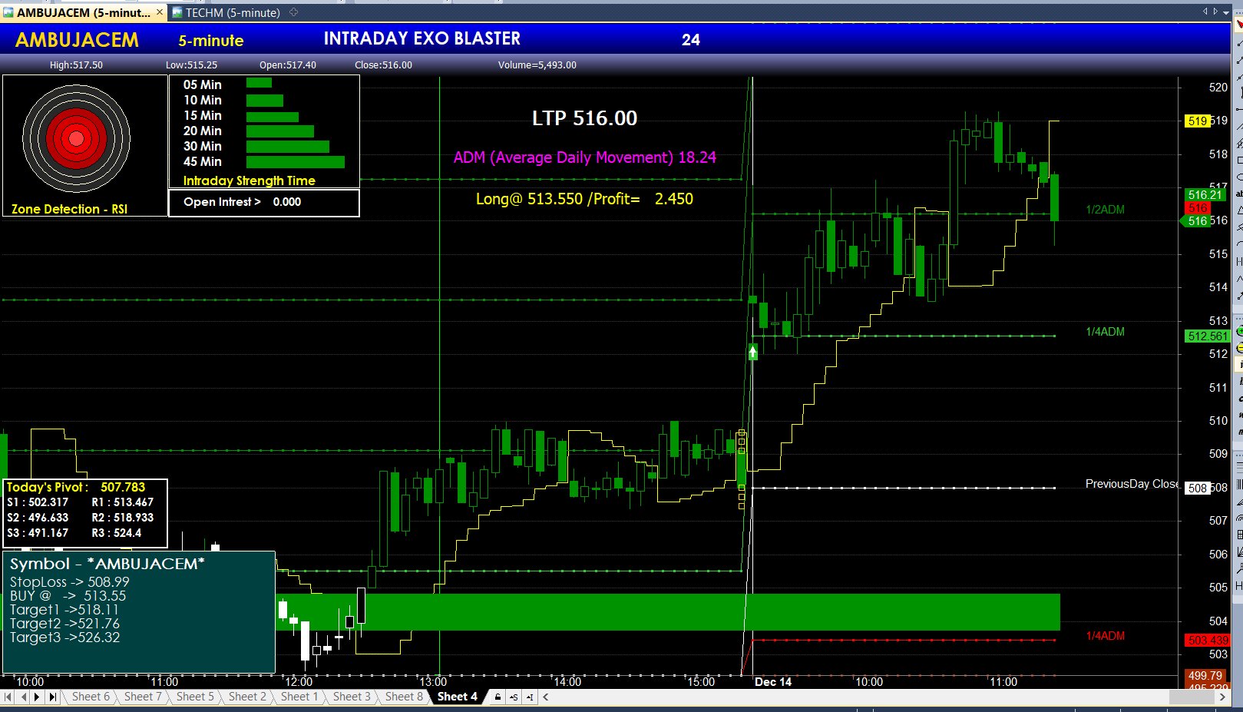Jump to the first sheet with the navigation arrow
The image size is (1243, 712).
pos(8,697)
